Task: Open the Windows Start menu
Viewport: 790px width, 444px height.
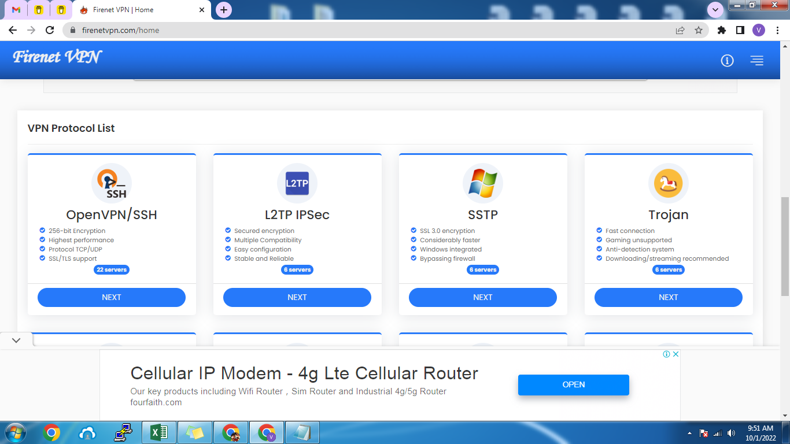Action: [14, 432]
